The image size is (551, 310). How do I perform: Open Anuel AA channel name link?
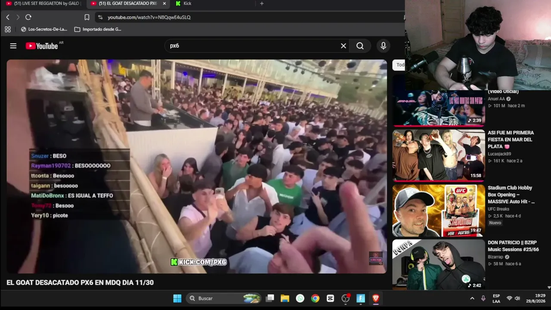pos(496,99)
